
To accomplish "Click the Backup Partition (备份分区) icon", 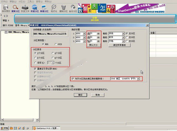I will pos(73,8).
